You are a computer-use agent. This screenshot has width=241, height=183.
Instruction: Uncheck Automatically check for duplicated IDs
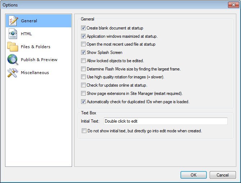point(83,101)
